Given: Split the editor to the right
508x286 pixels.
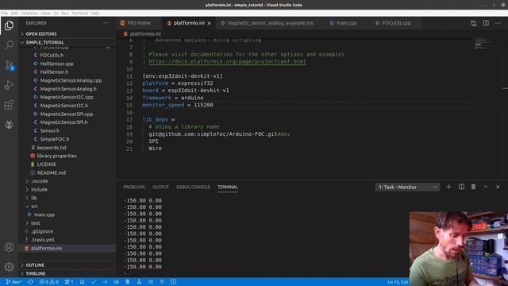Looking at the screenshot, I should click(x=486, y=23).
